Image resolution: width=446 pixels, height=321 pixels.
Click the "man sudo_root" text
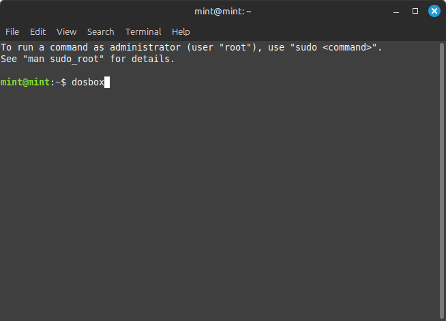click(x=65, y=59)
